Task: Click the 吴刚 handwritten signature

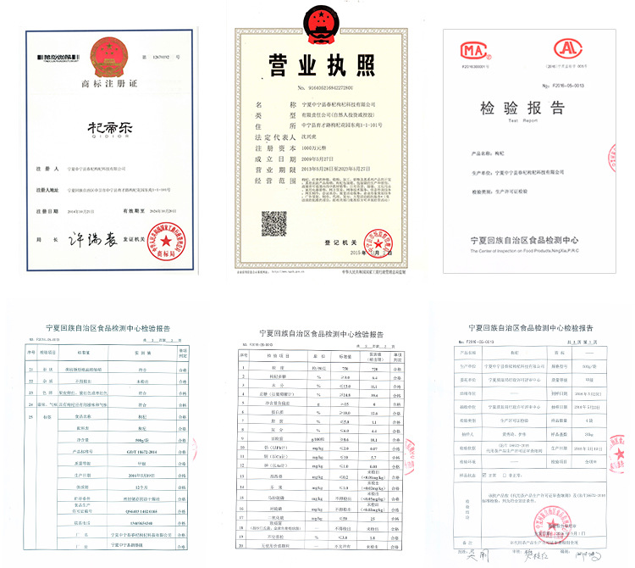Action: pos(478,555)
